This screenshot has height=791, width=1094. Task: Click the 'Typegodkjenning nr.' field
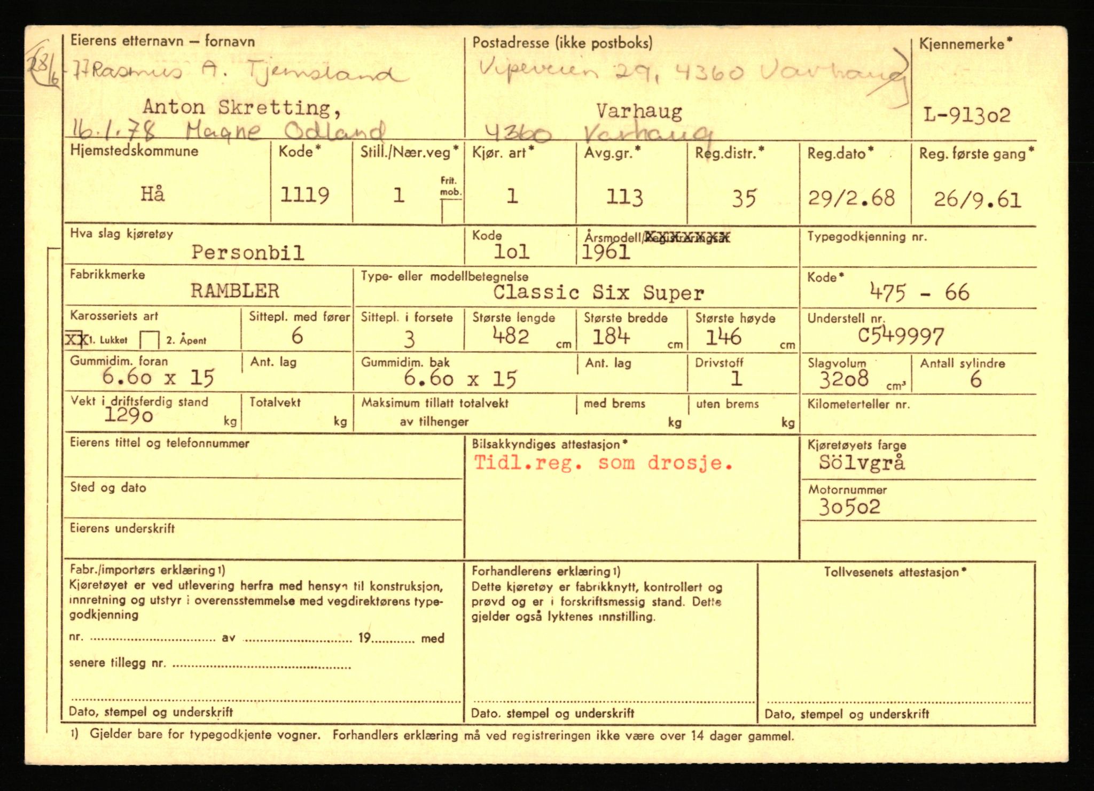(x=918, y=248)
